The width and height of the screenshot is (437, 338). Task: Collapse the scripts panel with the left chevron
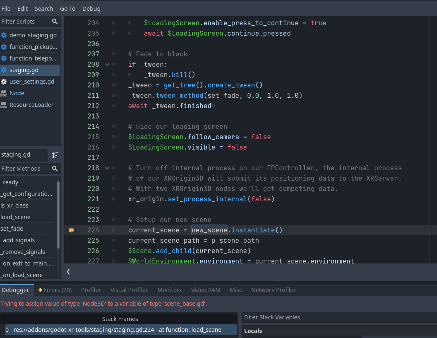point(68,272)
